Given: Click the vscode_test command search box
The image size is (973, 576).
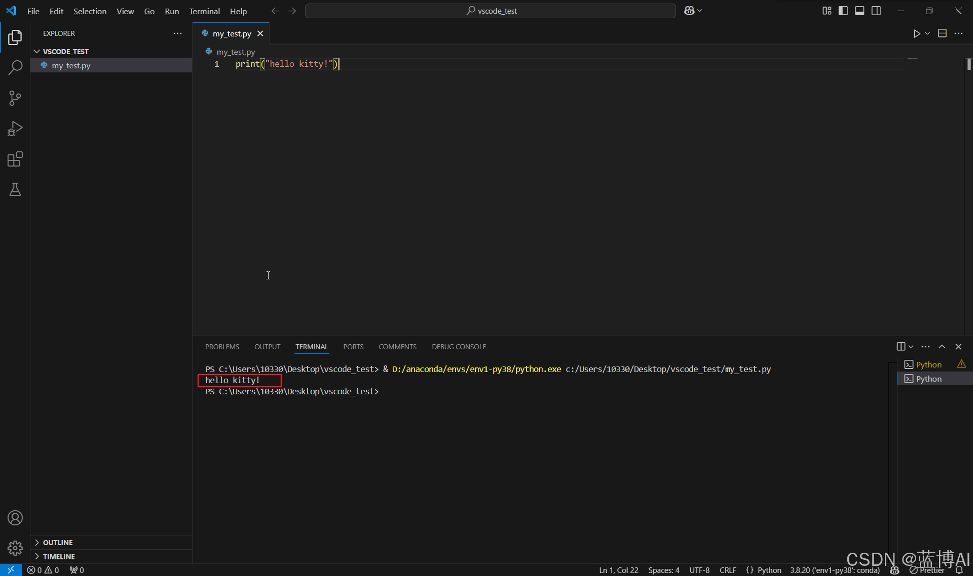Looking at the screenshot, I should coord(490,11).
